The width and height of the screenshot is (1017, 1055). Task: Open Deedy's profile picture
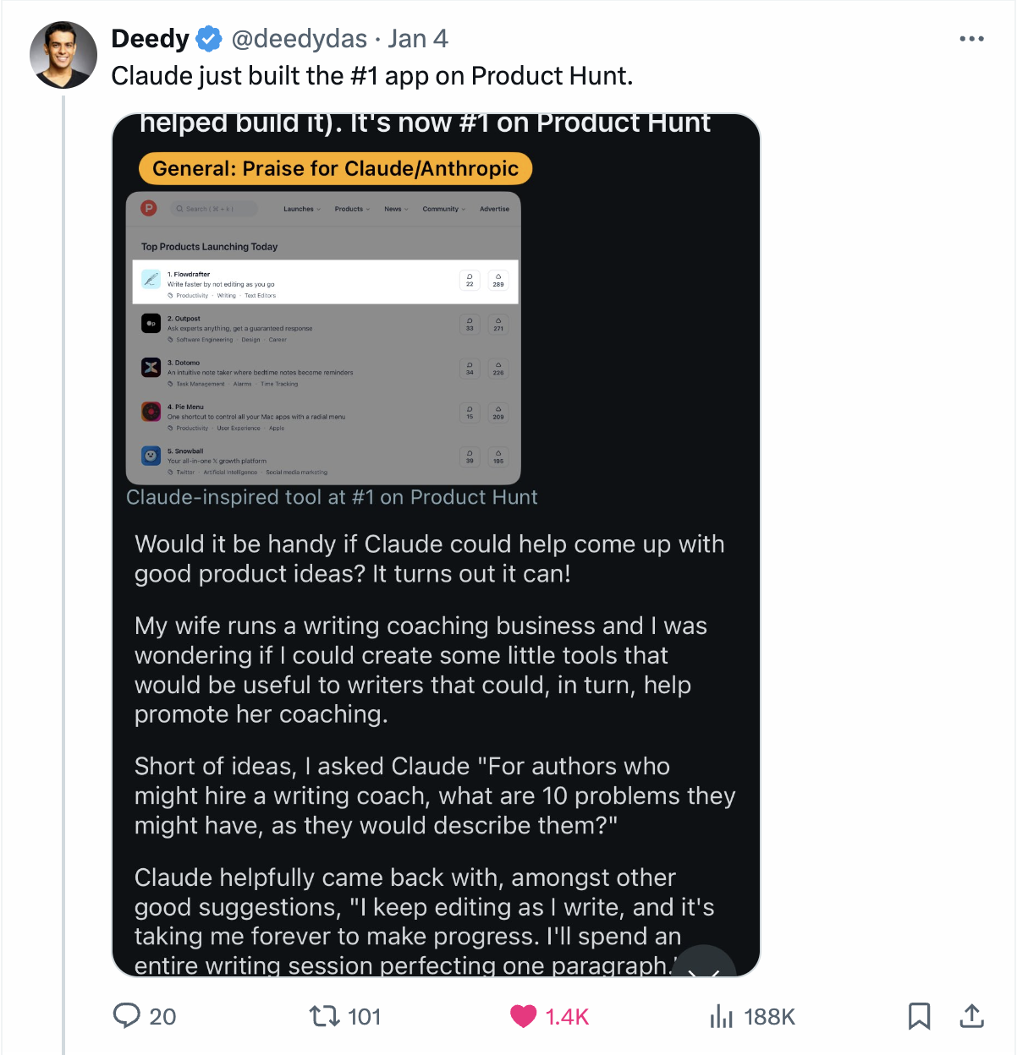point(63,55)
